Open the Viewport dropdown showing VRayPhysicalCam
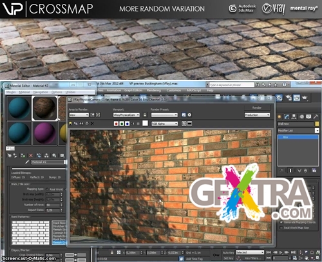 point(126,115)
